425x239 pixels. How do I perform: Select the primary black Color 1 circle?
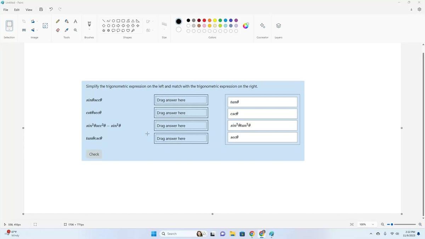(x=178, y=22)
